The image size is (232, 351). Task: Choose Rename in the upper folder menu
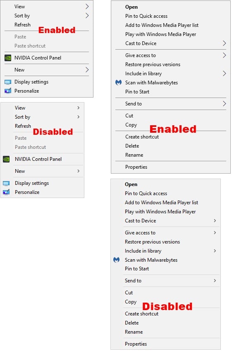[x=134, y=155]
